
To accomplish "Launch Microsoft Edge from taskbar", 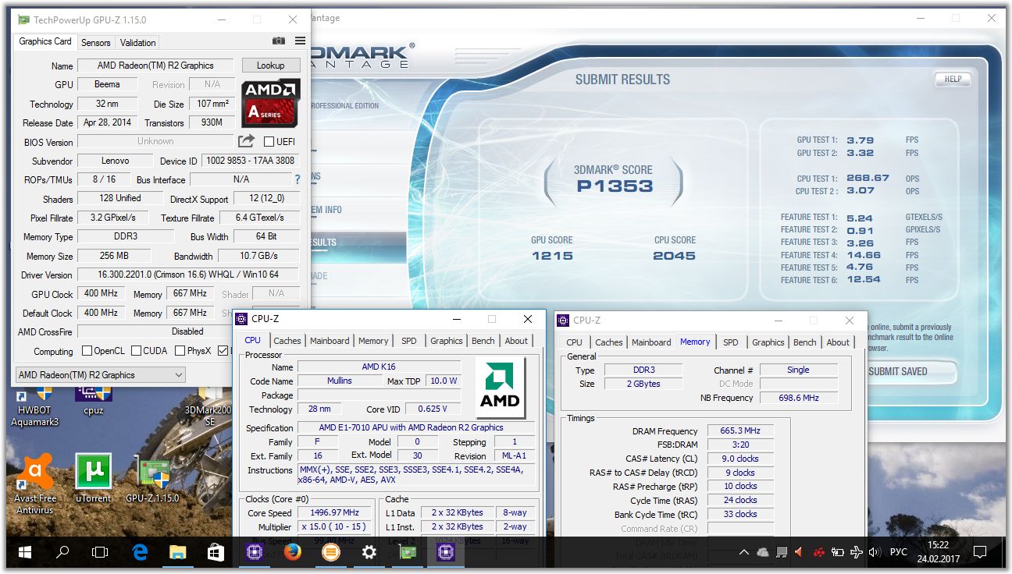I will point(140,552).
